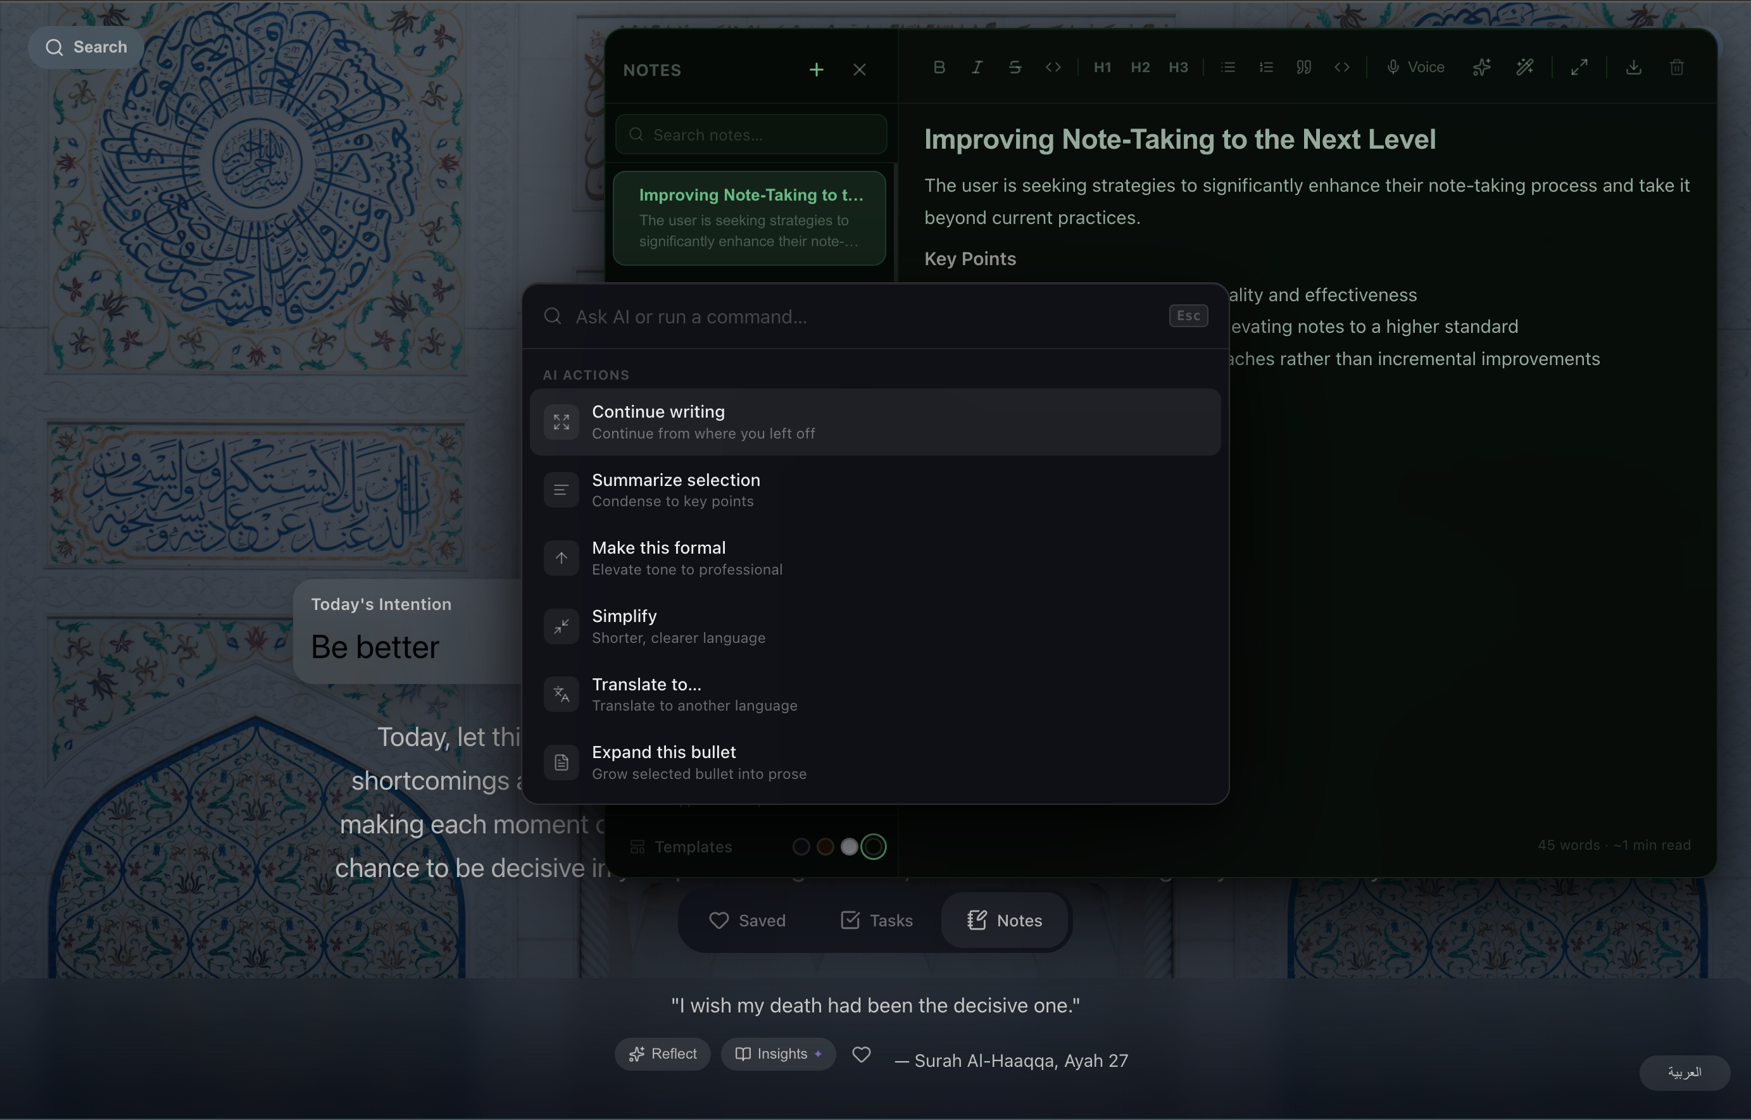Insert code block after the quote icon
The height and width of the screenshot is (1120, 1751).
point(1341,68)
